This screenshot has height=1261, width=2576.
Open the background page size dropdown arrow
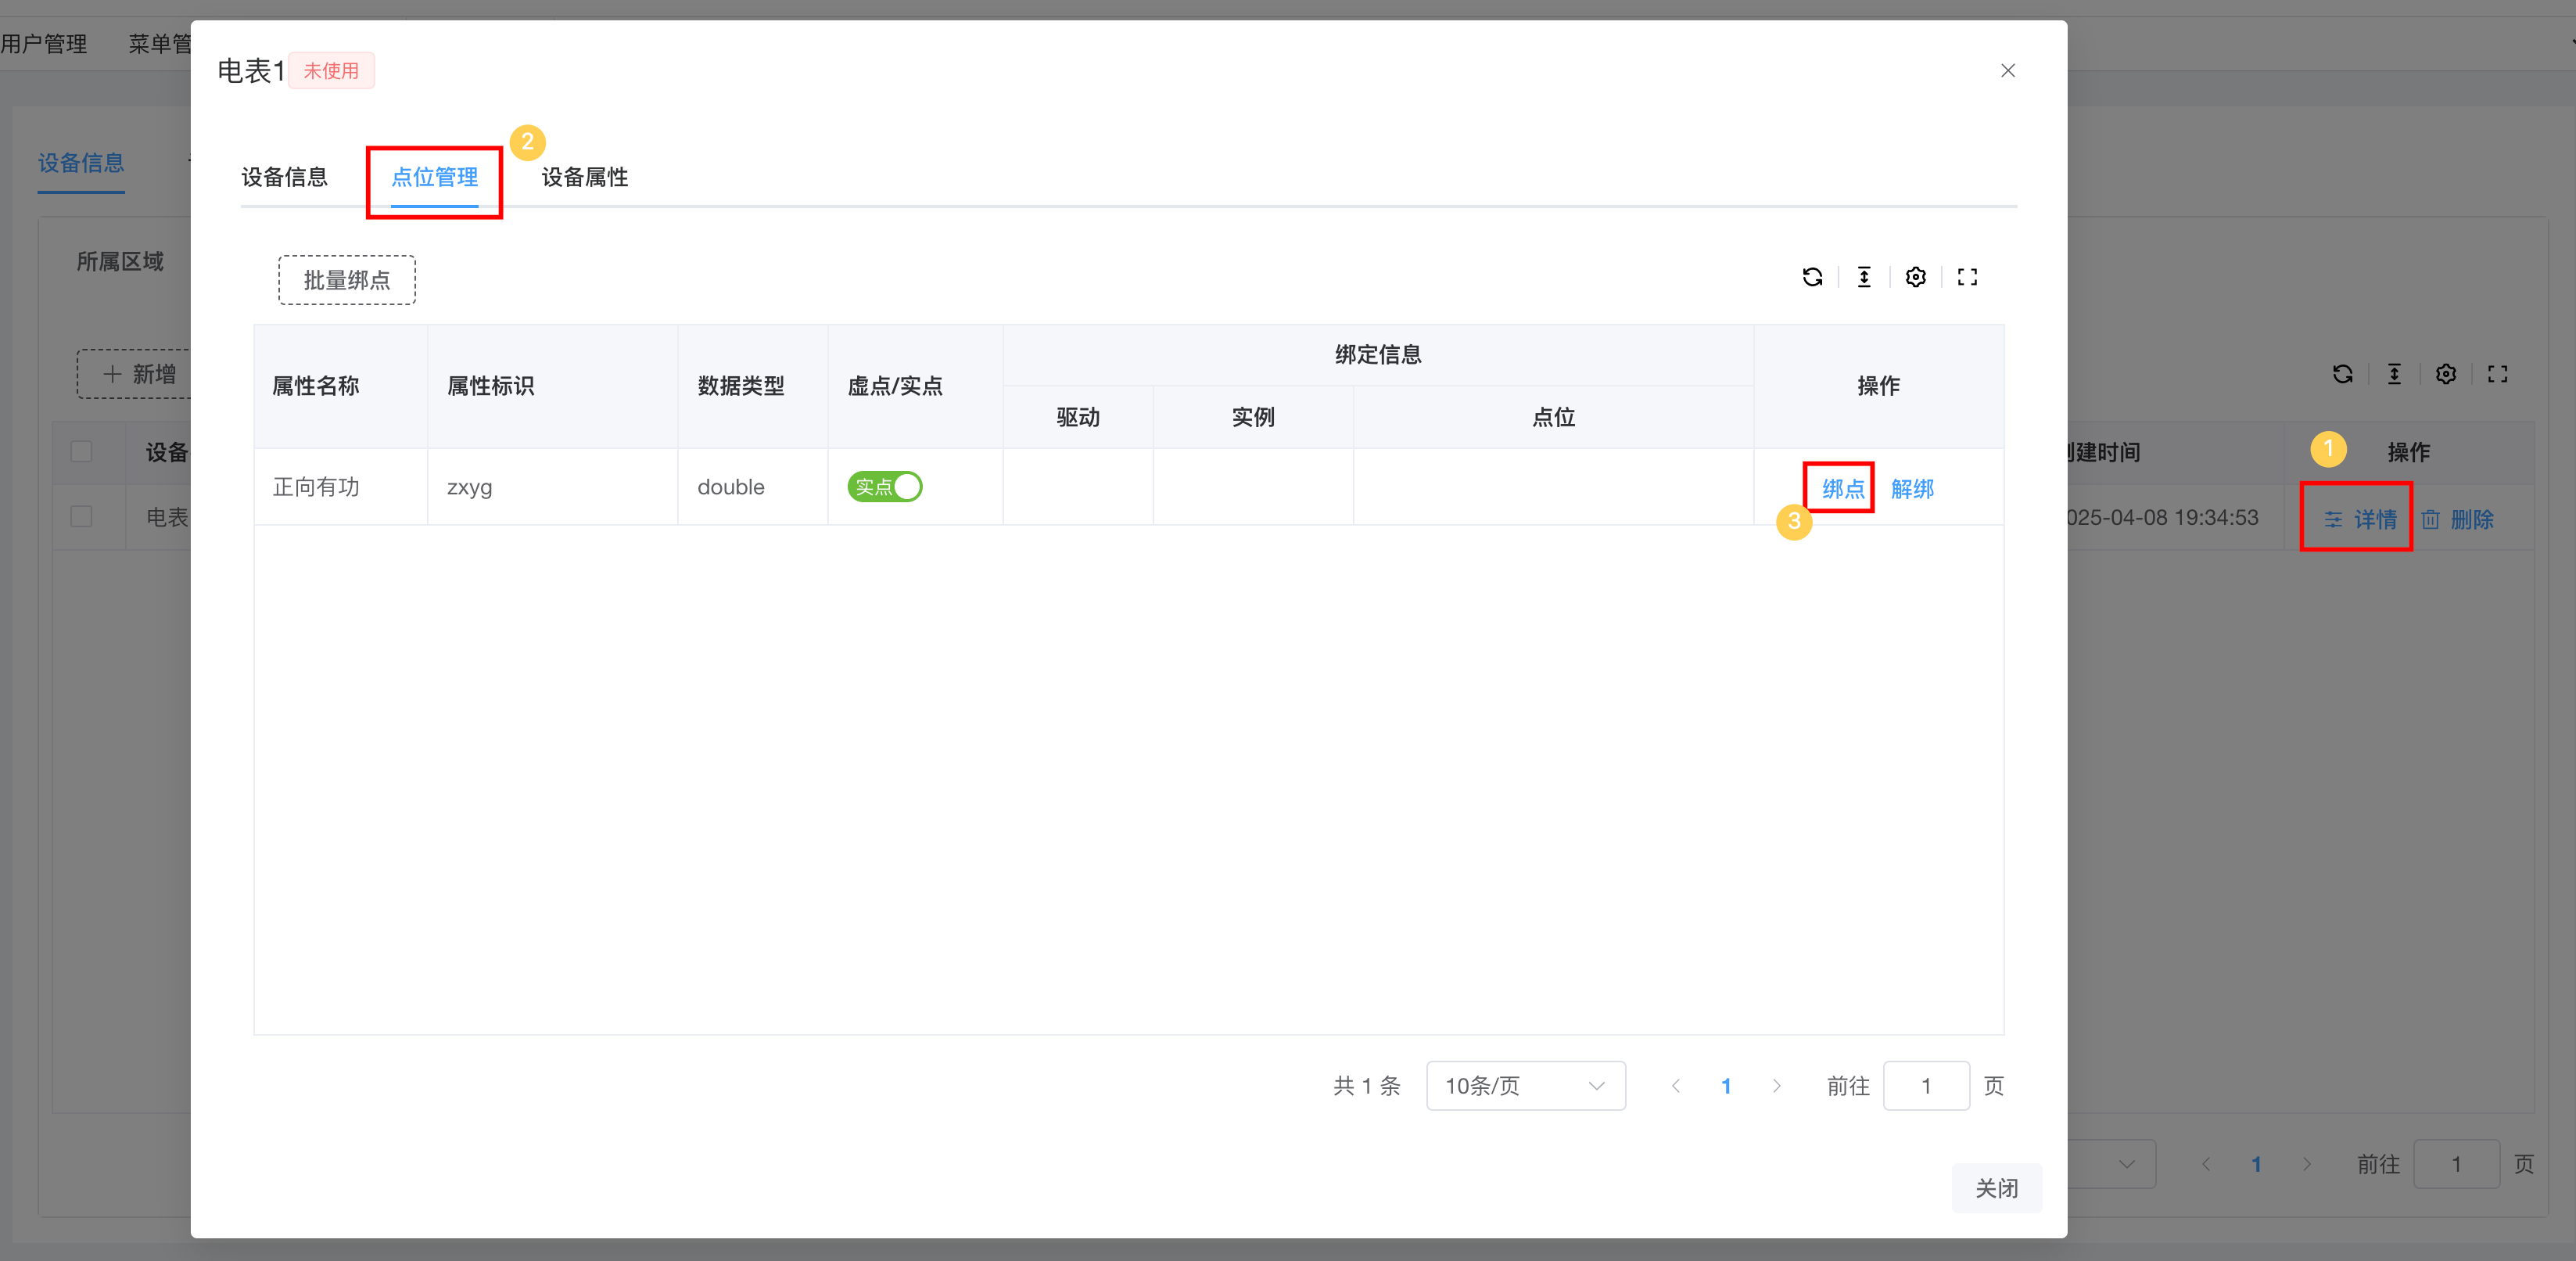(2126, 1164)
